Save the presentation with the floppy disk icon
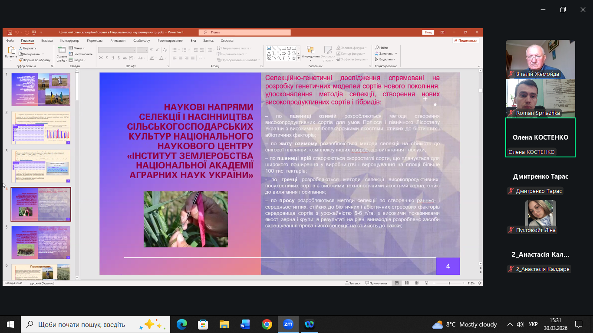593x333 pixels. click(9, 33)
